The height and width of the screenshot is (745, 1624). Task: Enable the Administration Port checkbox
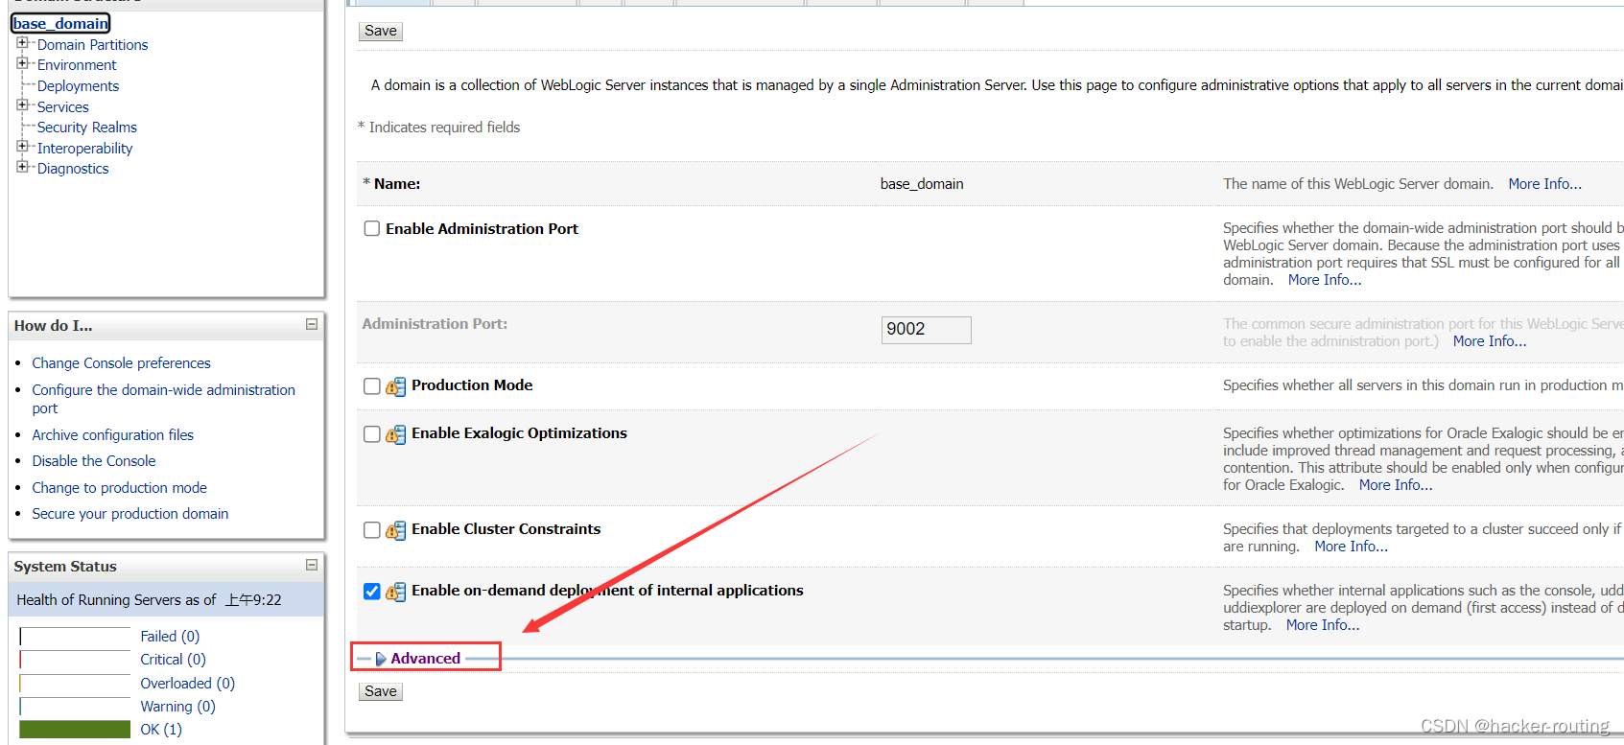[372, 229]
